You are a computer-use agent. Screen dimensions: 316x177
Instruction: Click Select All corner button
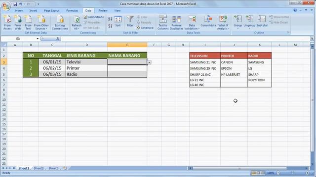click(3, 45)
